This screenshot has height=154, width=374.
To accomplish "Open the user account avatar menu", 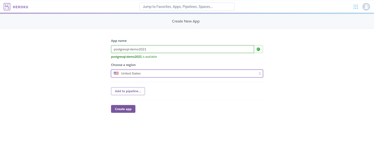I will pos(366,7).
